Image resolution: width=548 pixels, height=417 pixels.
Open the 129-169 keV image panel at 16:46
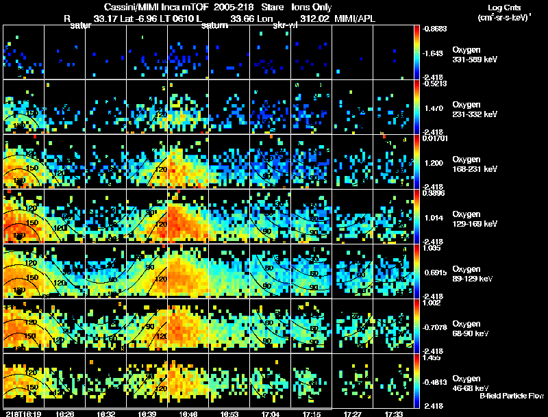point(188,216)
